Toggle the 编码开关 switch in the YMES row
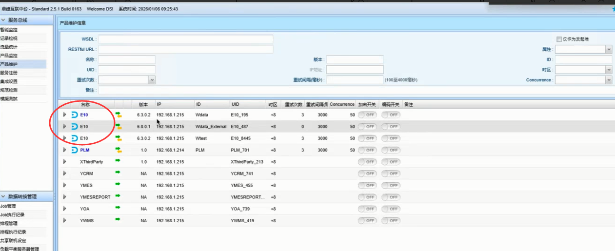 [391, 185]
